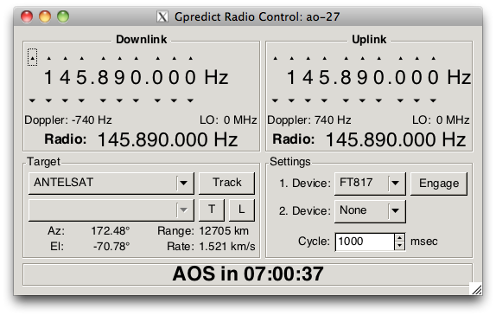Click the Cycle field showing 1000
The image size is (496, 316).
coord(365,242)
